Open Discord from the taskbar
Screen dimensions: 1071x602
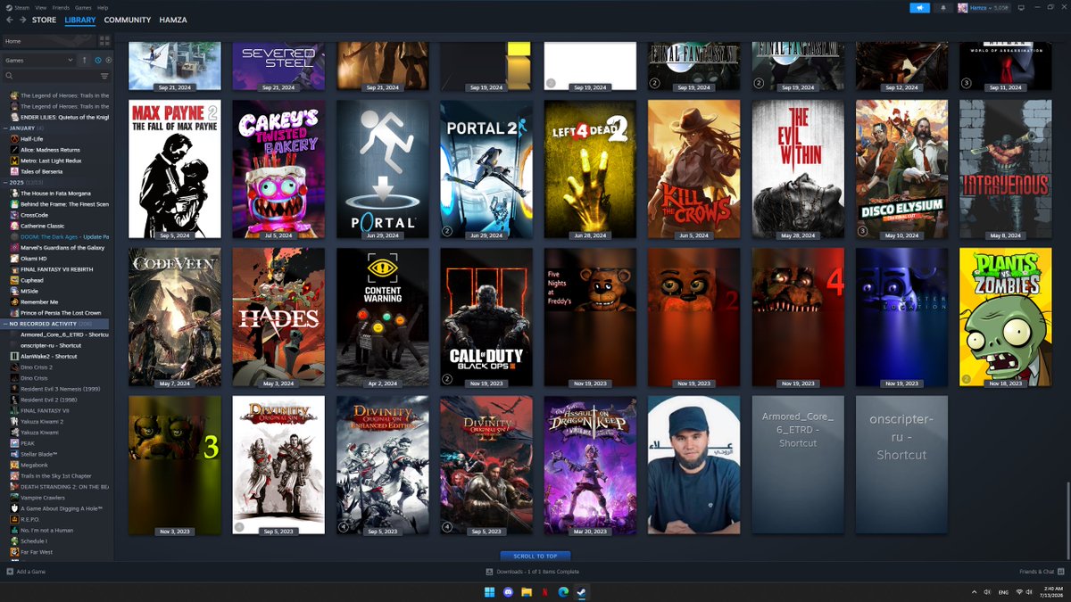click(x=508, y=592)
